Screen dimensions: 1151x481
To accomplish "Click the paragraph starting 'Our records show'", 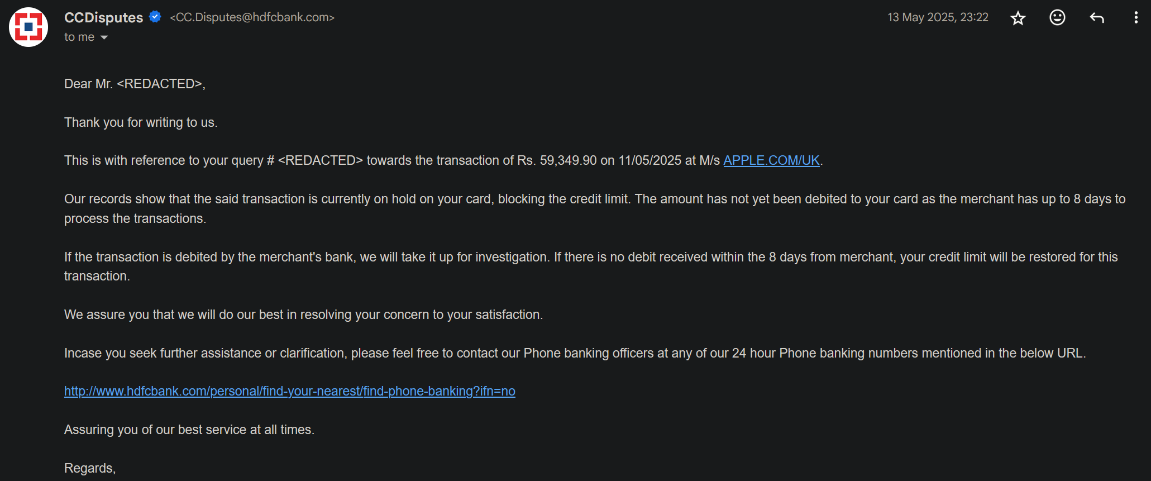I will [x=595, y=209].
